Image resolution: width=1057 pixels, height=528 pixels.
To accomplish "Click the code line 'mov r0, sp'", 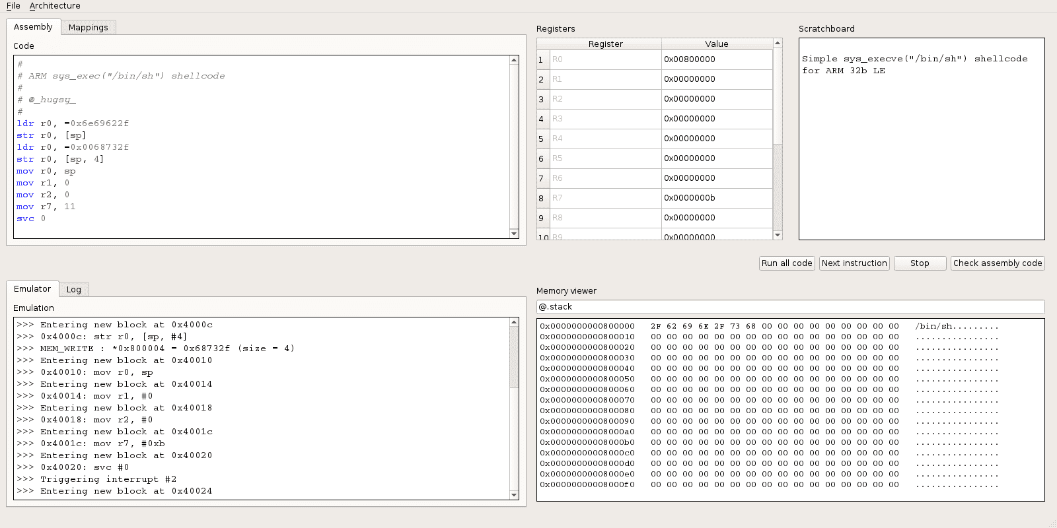I will pyautogui.click(x=46, y=171).
